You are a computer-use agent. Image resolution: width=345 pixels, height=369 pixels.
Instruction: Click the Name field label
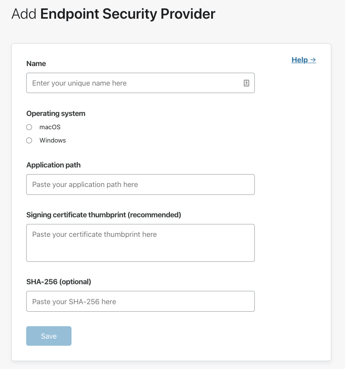pos(36,64)
